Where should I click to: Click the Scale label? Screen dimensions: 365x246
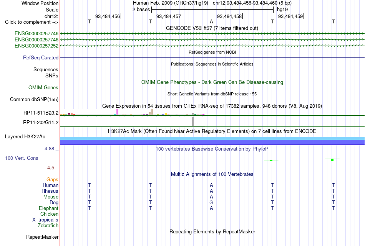(x=52, y=10)
